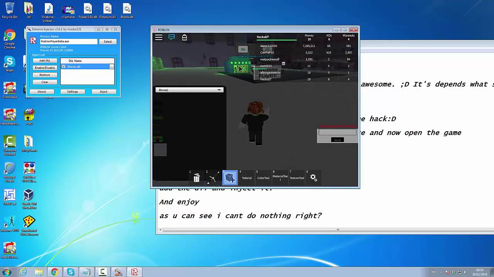494x277 pixels.
Task: Uncheck the Btools.dll checkbox
Action: tap(64, 67)
